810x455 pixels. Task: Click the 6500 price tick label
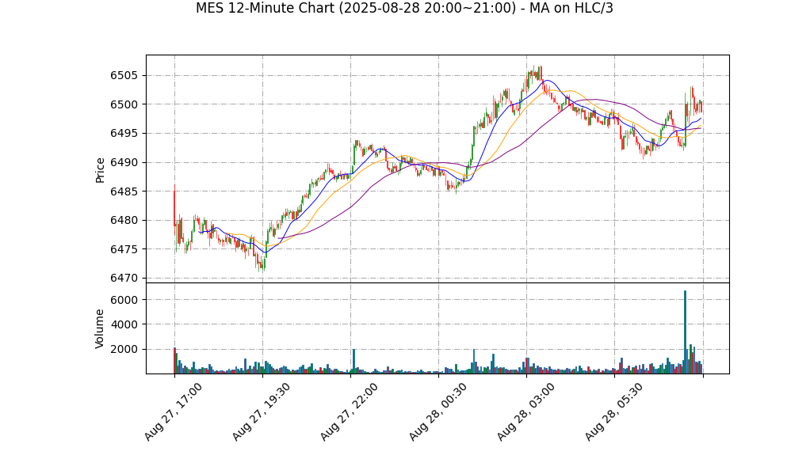tap(124, 104)
